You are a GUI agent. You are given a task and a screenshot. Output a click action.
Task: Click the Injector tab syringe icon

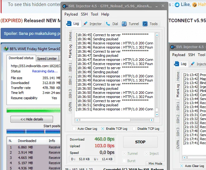[85, 24]
